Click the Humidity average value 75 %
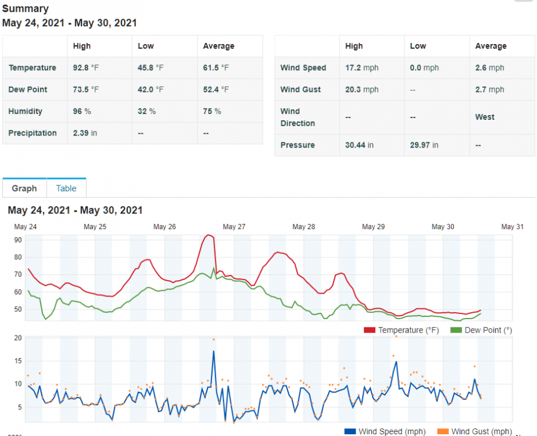The image size is (537, 436). click(x=212, y=112)
